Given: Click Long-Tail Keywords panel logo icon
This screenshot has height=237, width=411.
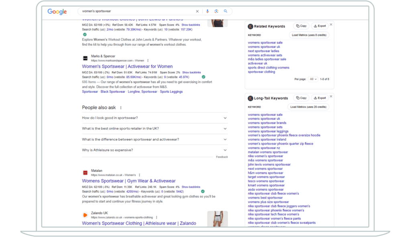Looking at the screenshot, I should [250, 98].
